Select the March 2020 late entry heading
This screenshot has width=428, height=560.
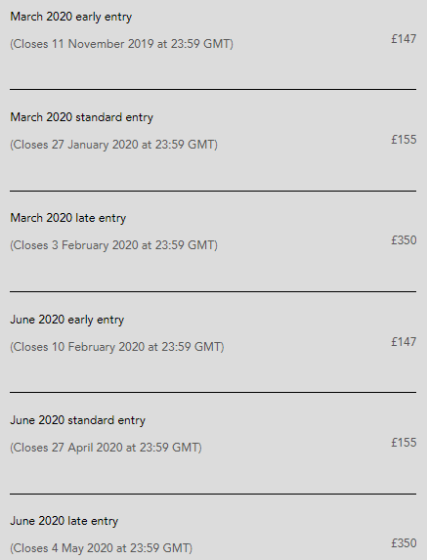pyautogui.click(x=68, y=218)
